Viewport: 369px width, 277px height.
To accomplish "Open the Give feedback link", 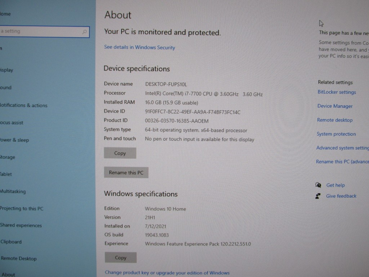I will (x=341, y=196).
